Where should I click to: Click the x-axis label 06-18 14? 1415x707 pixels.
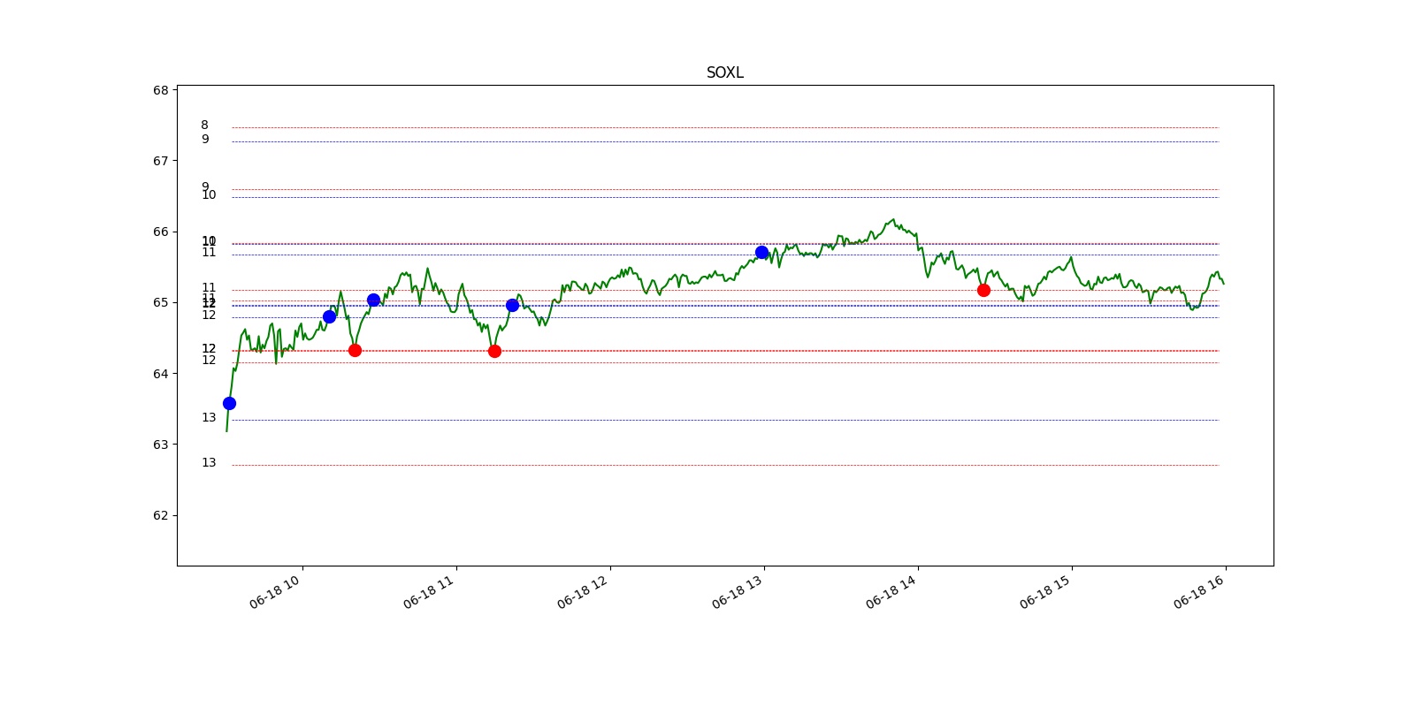click(892, 591)
